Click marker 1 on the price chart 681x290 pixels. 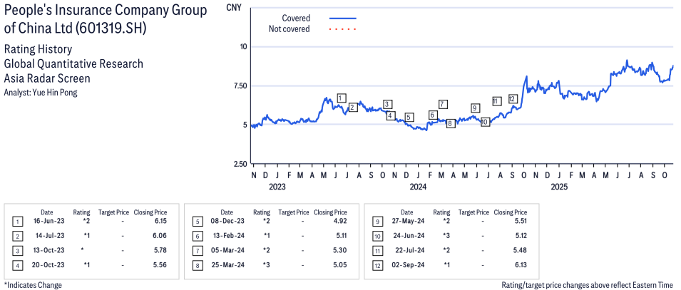pyautogui.click(x=342, y=98)
